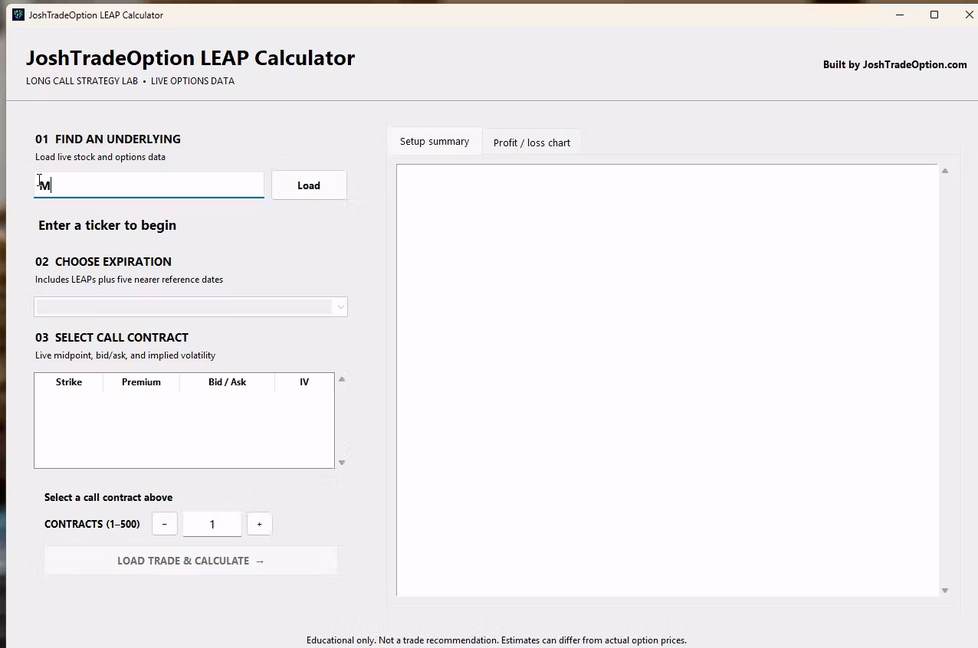
Task: Click "Educational only" disclaimer text at bottom
Action: click(x=497, y=640)
